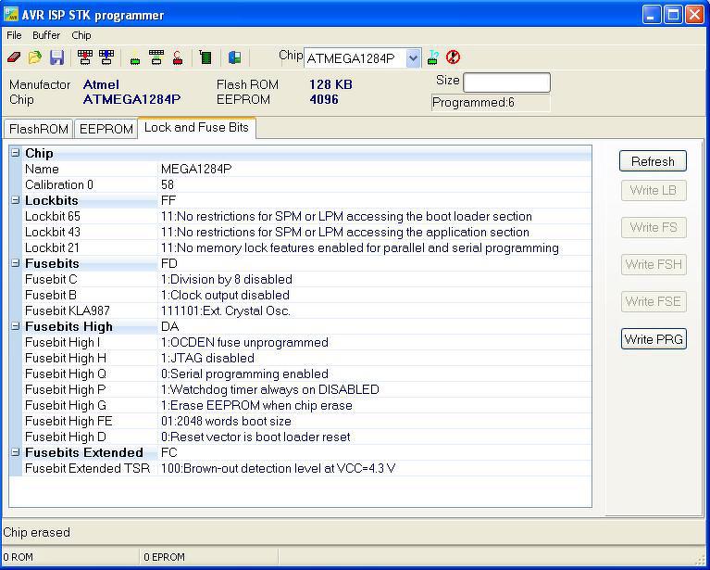Switch to the EEPROM tab
This screenshot has width=710, height=570.
click(106, 129)
